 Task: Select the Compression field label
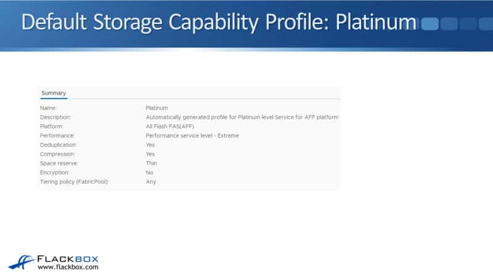pos(57,154)
